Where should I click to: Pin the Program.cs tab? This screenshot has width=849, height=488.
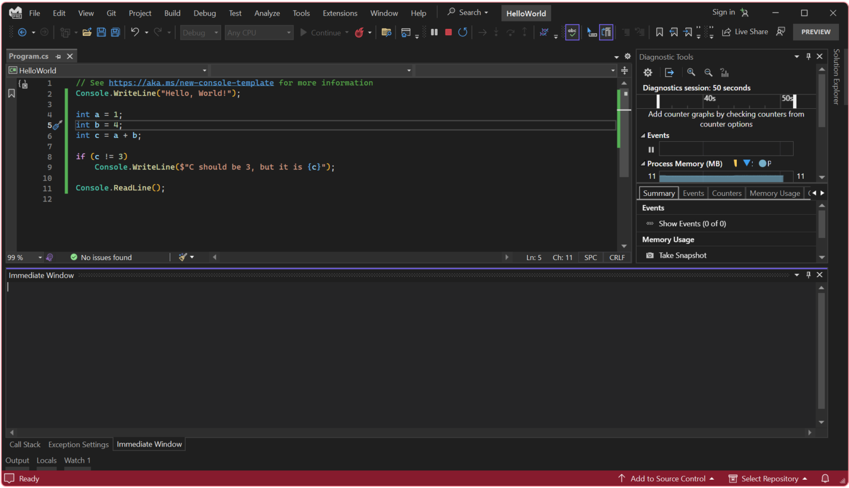58,56
